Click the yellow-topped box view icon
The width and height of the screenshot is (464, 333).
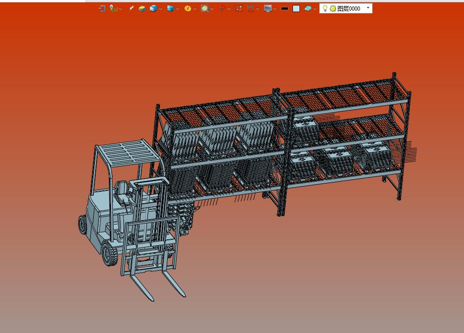point(142,9)
